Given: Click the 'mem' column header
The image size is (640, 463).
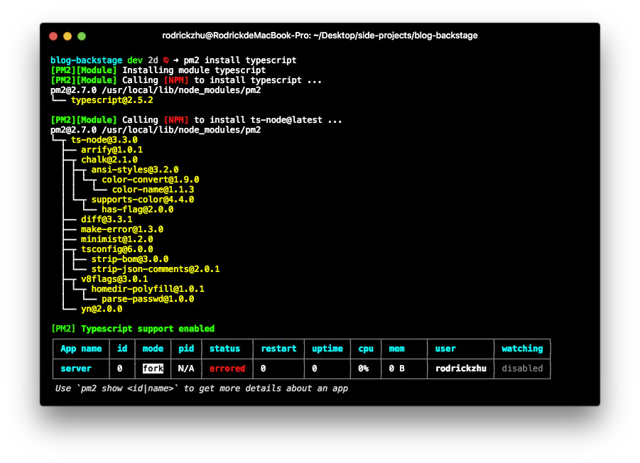Looking at the screenshot, I should 397,349.
